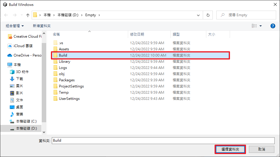Image resolution: width=280 pixels, height=157 pixels.
Task: Click the view layout icon
Action: pos(254,26)
